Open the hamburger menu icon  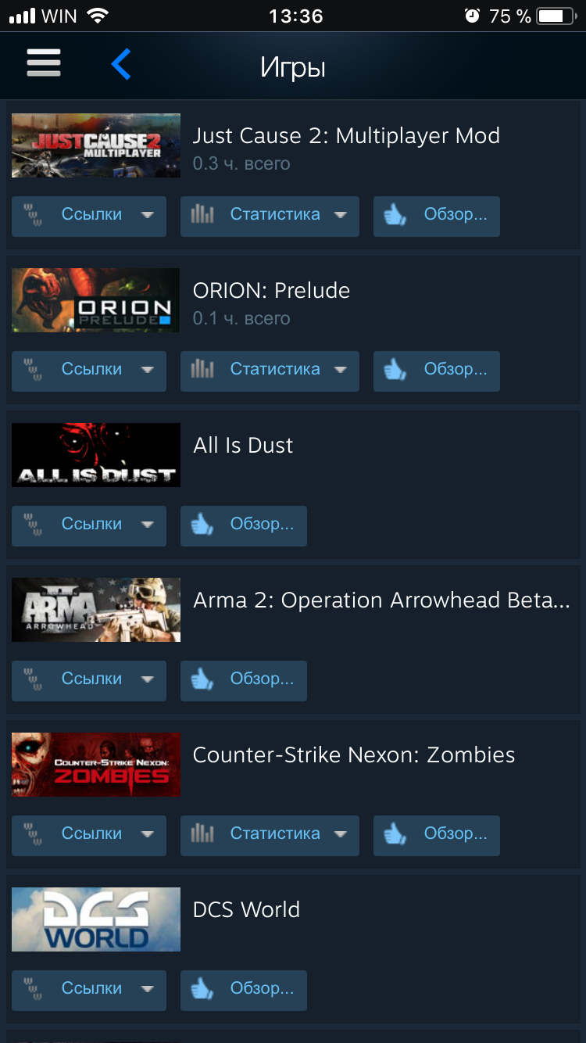(44, 63)
